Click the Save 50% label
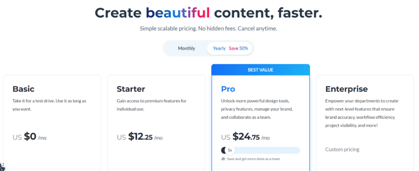 [x=239, y=48]
